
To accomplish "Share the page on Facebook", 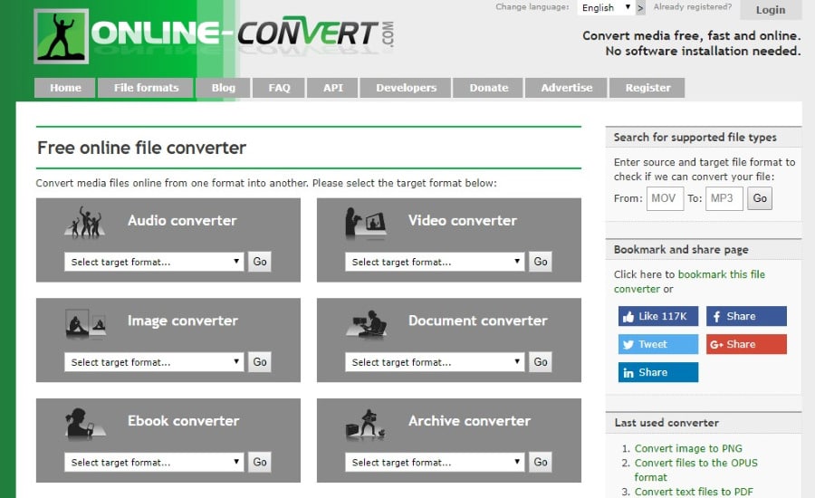I will (x=746, y=316).
